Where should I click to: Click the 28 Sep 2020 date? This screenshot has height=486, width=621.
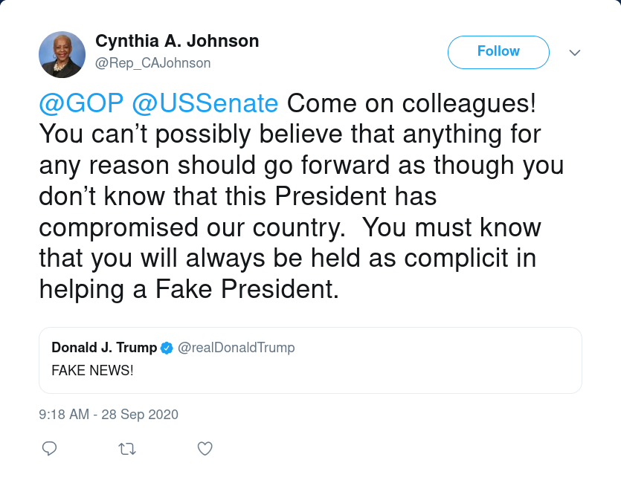(x=140, y=415)
